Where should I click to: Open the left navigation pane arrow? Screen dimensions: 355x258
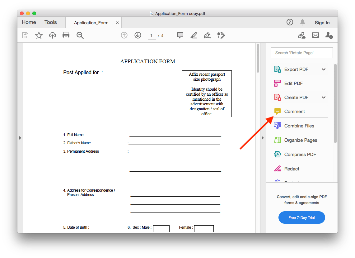click(20, 137)
